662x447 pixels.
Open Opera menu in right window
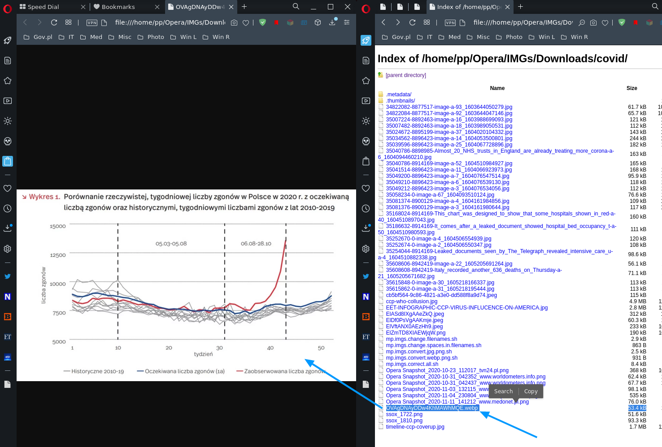click(366, 9)
